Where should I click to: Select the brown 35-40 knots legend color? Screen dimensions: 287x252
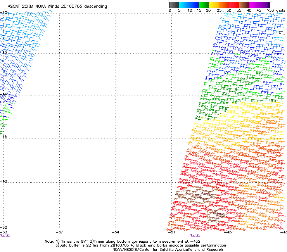click(x=244, y=5)
